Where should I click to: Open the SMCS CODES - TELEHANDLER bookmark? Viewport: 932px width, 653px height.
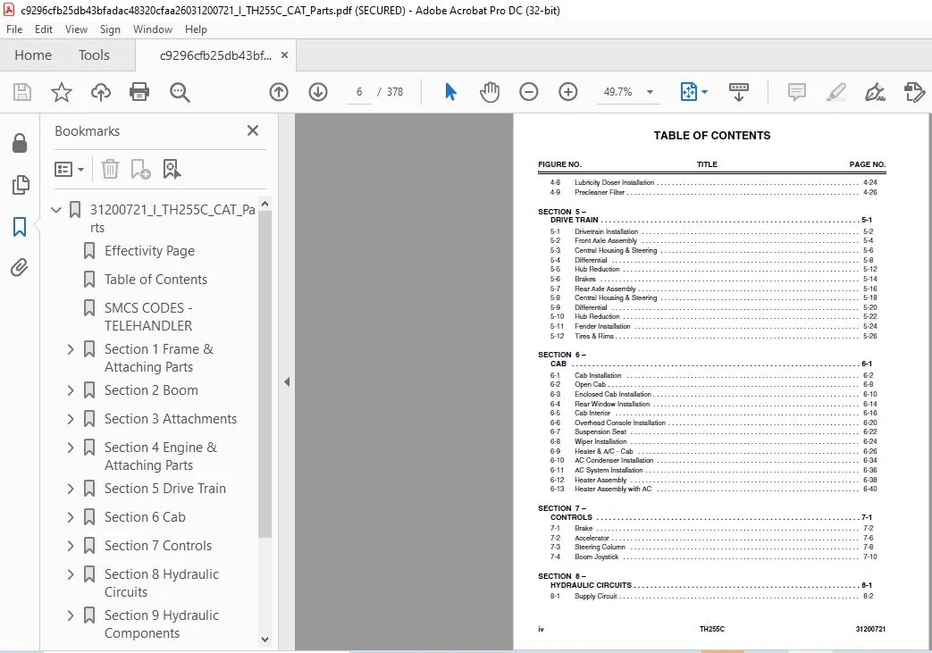148,317
